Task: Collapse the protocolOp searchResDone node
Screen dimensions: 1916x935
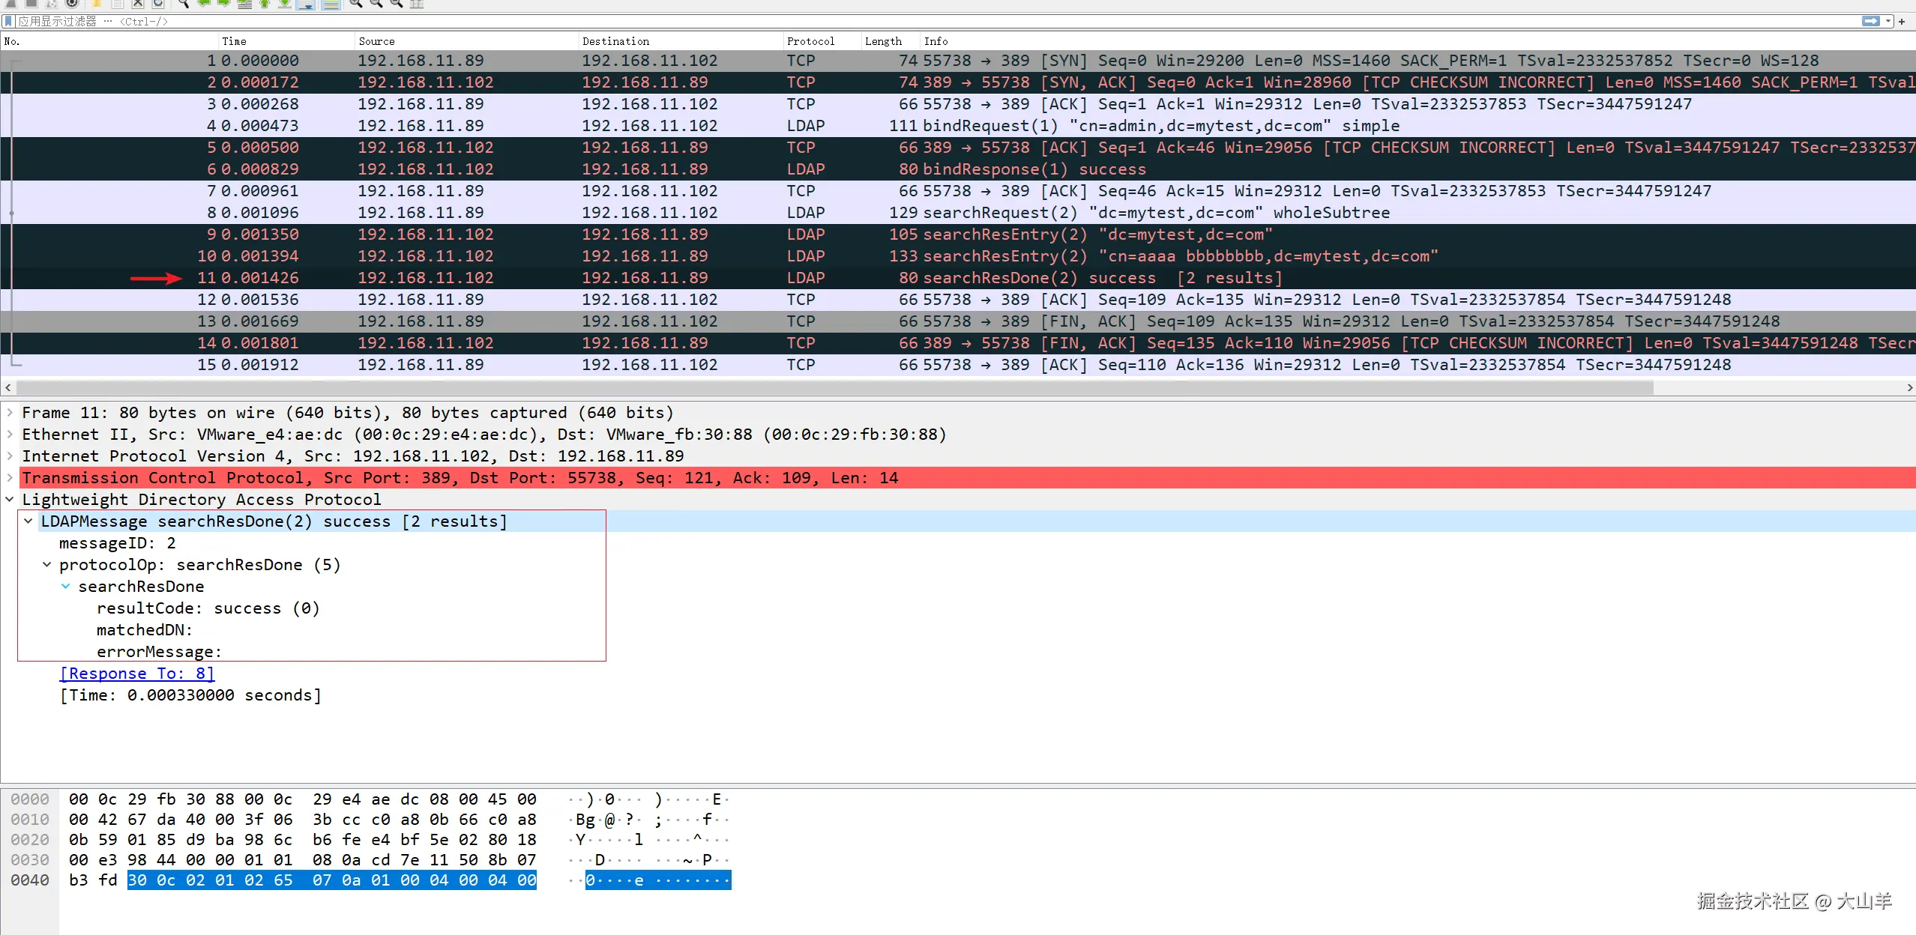Action: pos(47,565)
